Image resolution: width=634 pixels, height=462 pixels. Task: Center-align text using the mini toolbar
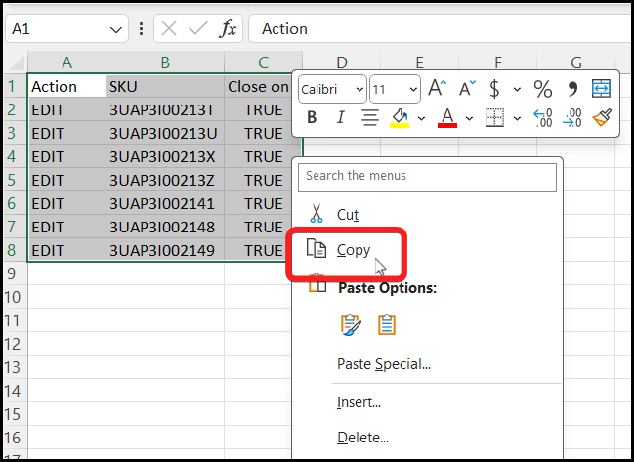370,118
